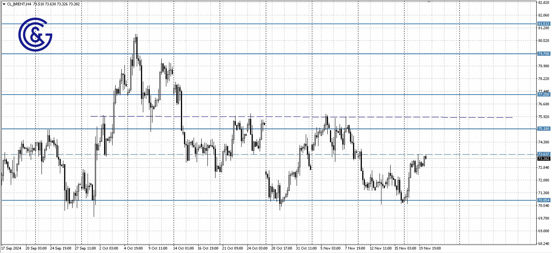The image size is (552, 253).
Task: Click the 70.854 support price tag
Action: tap(543, 200)
